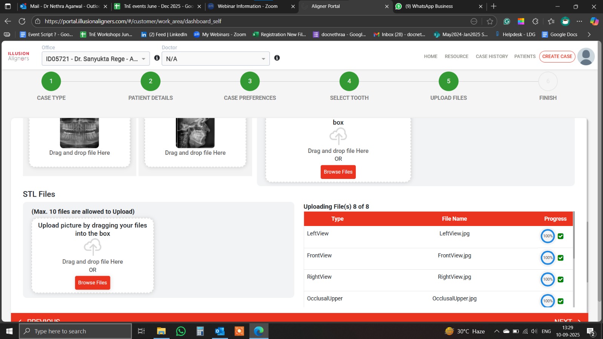Click the Illusion Aligners logo
Viewport: 603px width, 339px height.
pyautogui.click(x=18, y=56)
